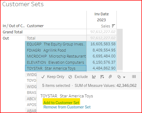Image resolution: width=142 pixels, height=113 pixels.
Task: Click the Exclude circle-slash icon
Action: [x=70, y=77]
